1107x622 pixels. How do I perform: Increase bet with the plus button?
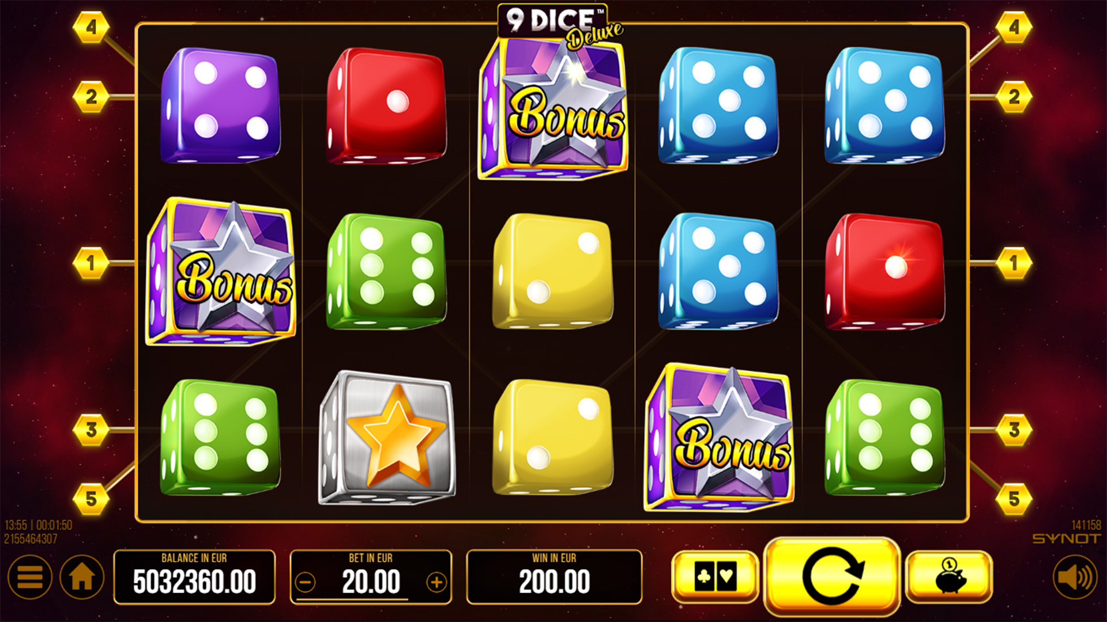pyautogui.click(x=436, y=583)
